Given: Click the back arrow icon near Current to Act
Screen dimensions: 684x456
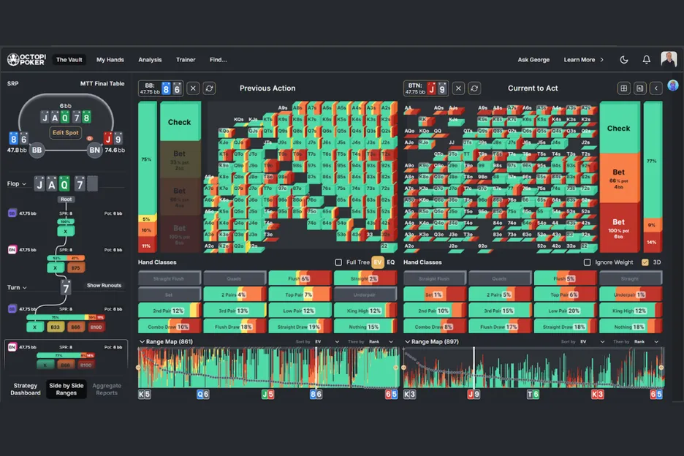Looking at the screenshot, I should [655, 88].
